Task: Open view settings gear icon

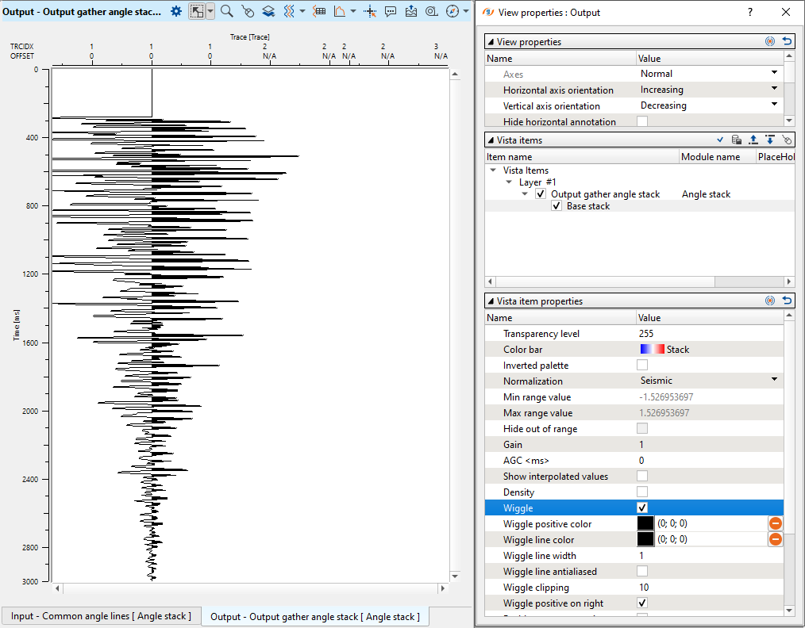Action: click(176, 11)
